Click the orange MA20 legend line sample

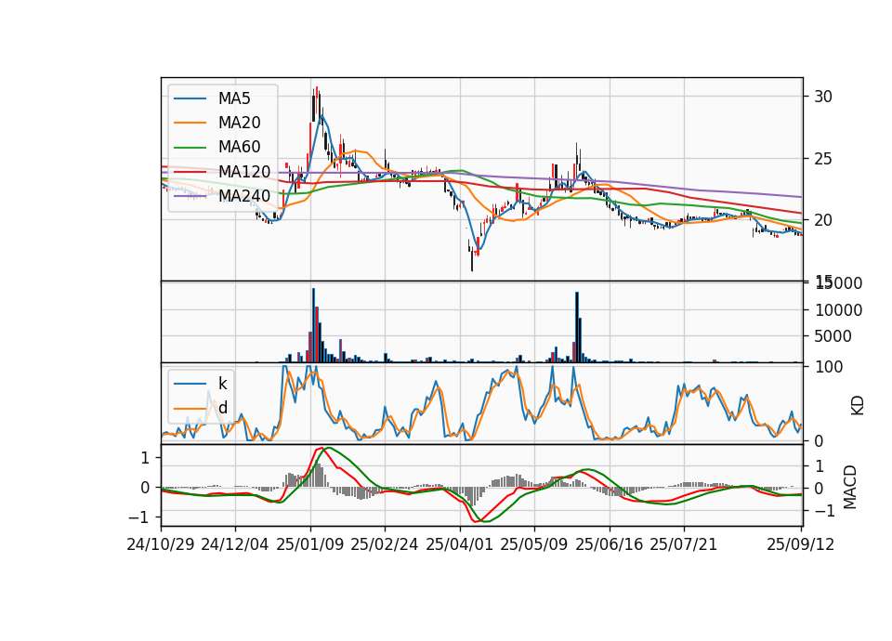[190, 123]
